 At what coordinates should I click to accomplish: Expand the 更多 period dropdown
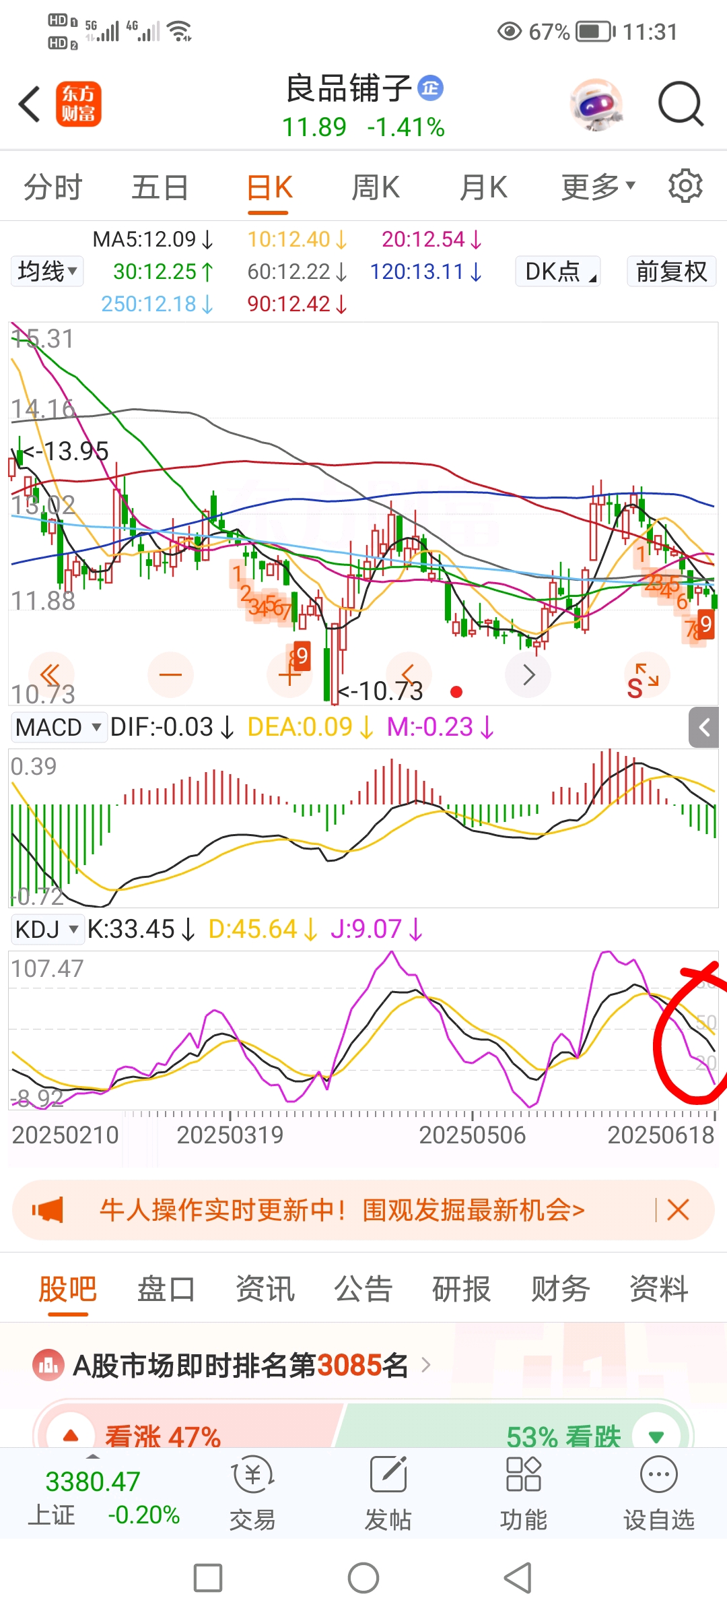[x=598, y=187]
